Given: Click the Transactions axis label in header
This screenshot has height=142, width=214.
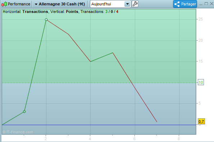Looking at the screenshot, I should click(35, 12).
